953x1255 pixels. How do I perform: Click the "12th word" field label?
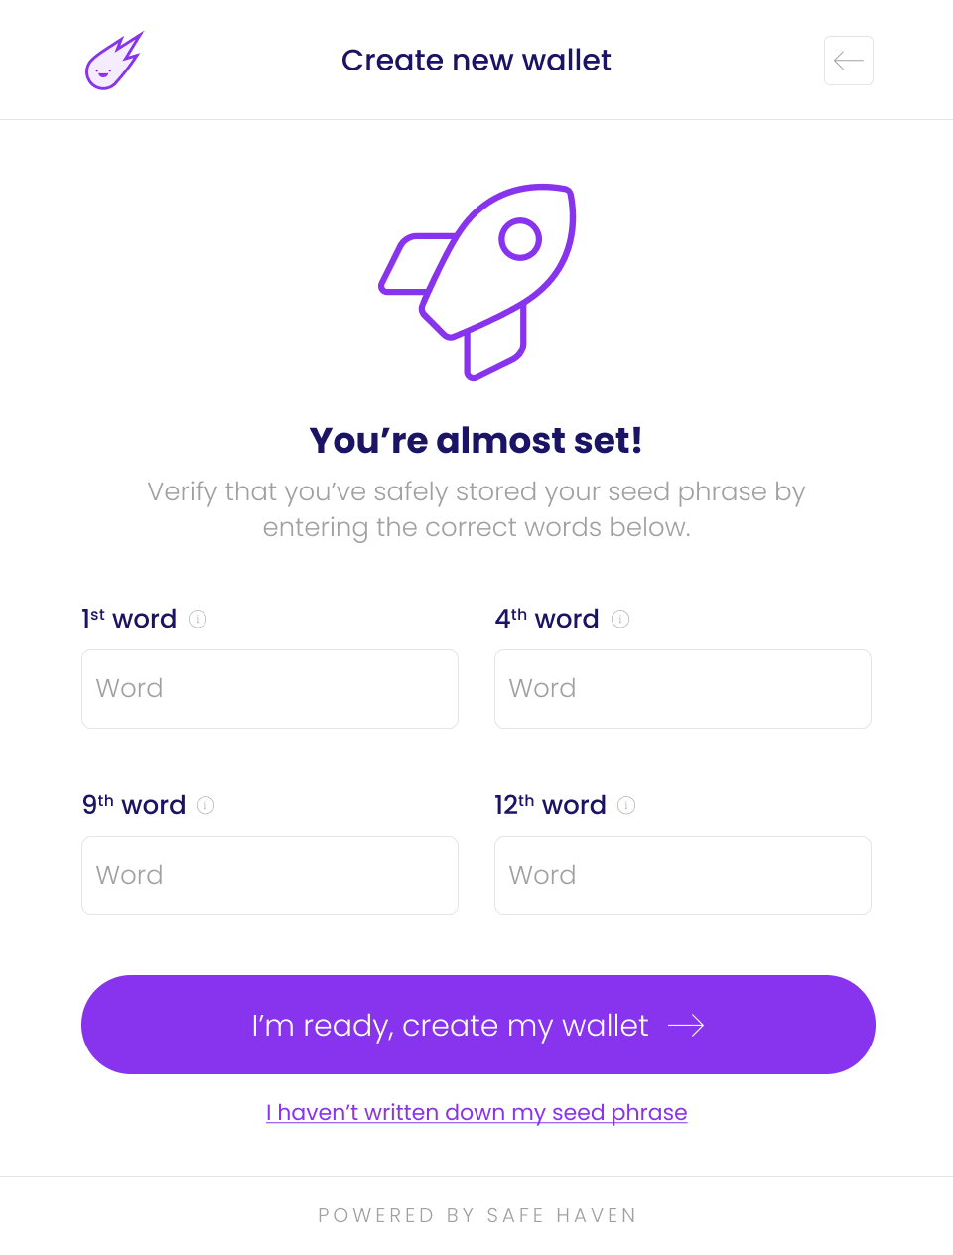click(550, 805)
